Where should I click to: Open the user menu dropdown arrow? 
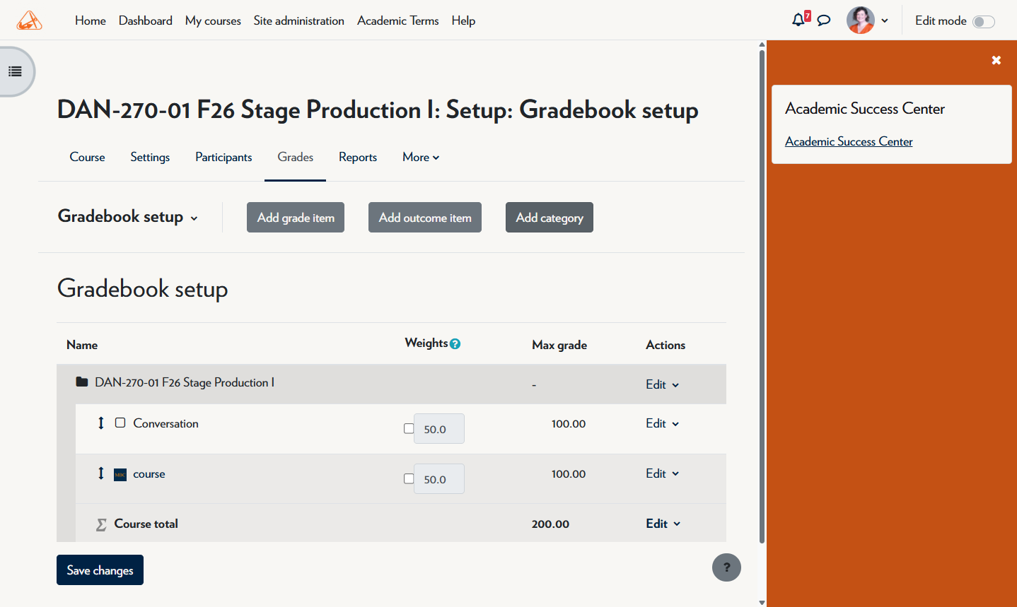point(885,20)
